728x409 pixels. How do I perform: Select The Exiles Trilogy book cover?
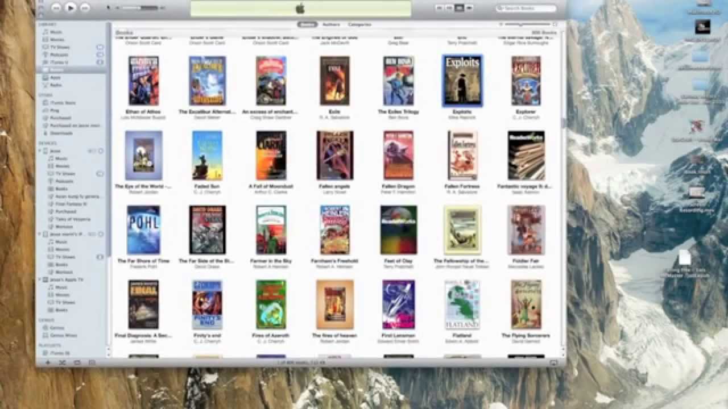tap(398, 81)
